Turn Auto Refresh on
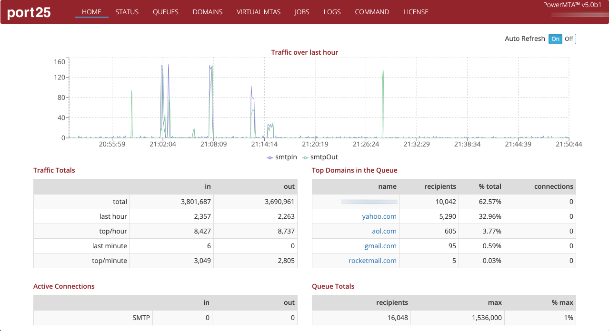Viewport: 609px width, 331px height. coord(555,39)
